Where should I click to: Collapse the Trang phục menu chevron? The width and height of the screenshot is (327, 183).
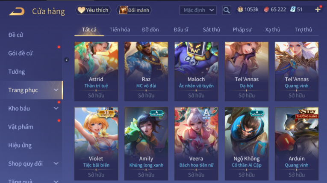[56, 90]
